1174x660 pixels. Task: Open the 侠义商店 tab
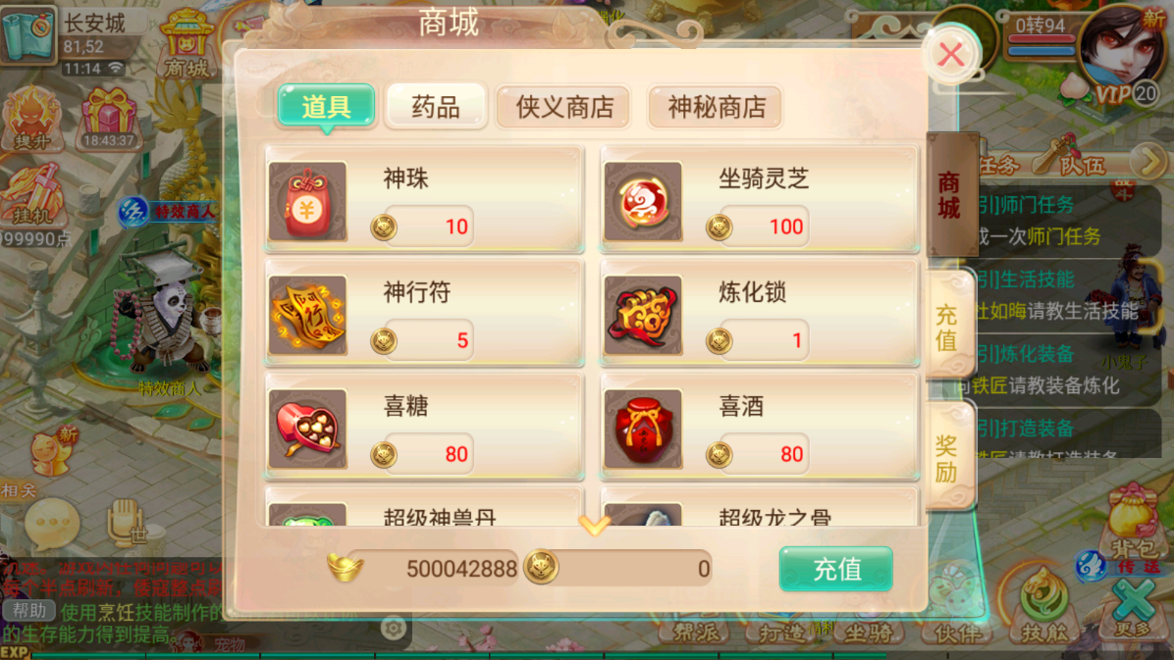(563, 107)
